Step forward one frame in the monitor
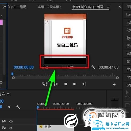Viewport: 131px width, 131px height. click(75, 84)
